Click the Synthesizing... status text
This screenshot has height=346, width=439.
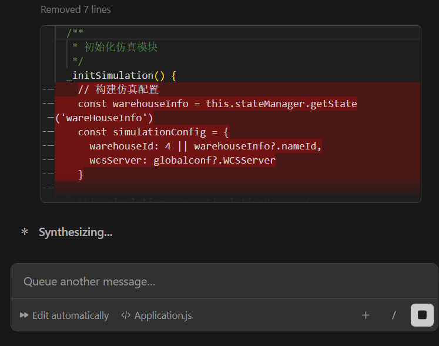tap(76, 232)
